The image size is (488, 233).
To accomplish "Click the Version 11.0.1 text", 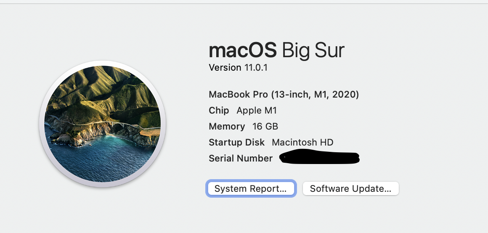I will coord(238,67).
